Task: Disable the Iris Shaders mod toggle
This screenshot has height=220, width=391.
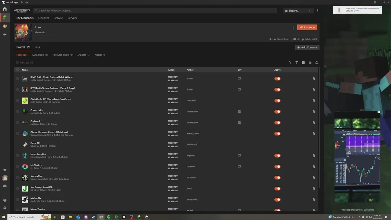Action: [x=277, y=167]
